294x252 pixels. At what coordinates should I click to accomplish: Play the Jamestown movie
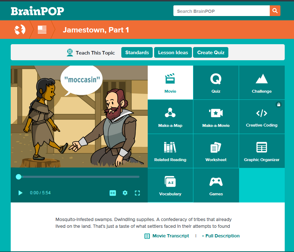[x=20, y=193]
